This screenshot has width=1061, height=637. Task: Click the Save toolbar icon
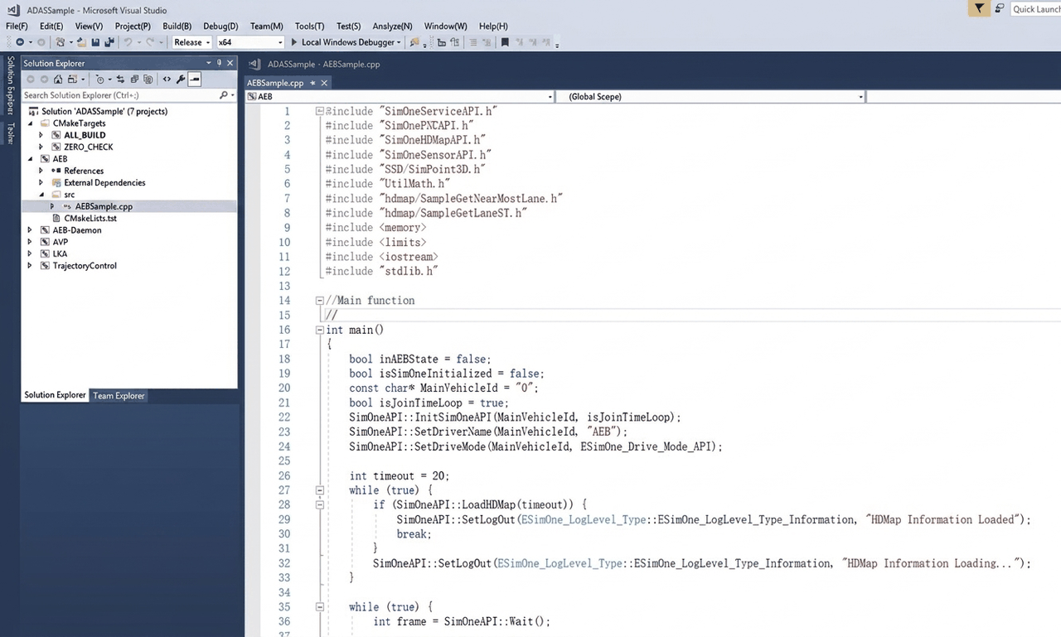(x=95, y=42)
